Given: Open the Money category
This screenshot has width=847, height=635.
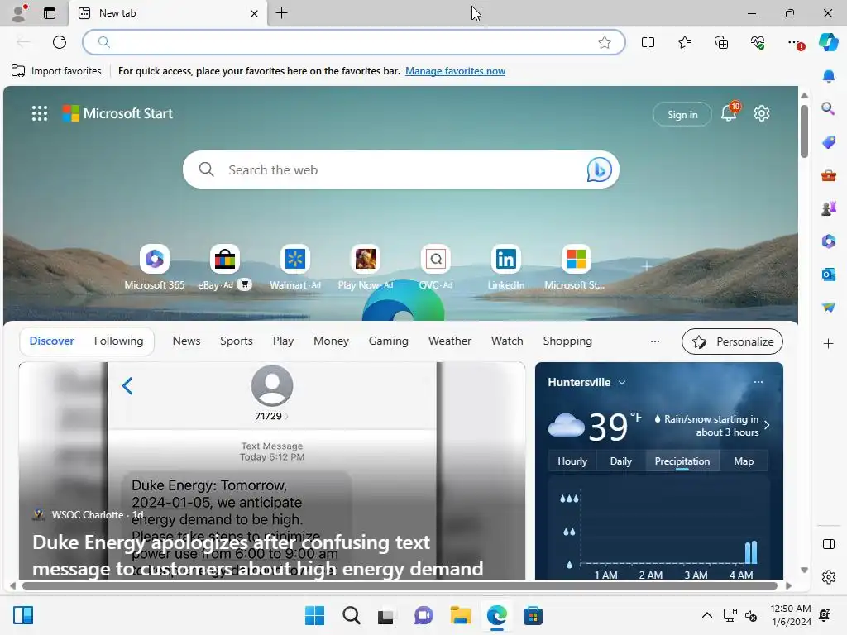Looking at the screenshot, I should 331,341.
